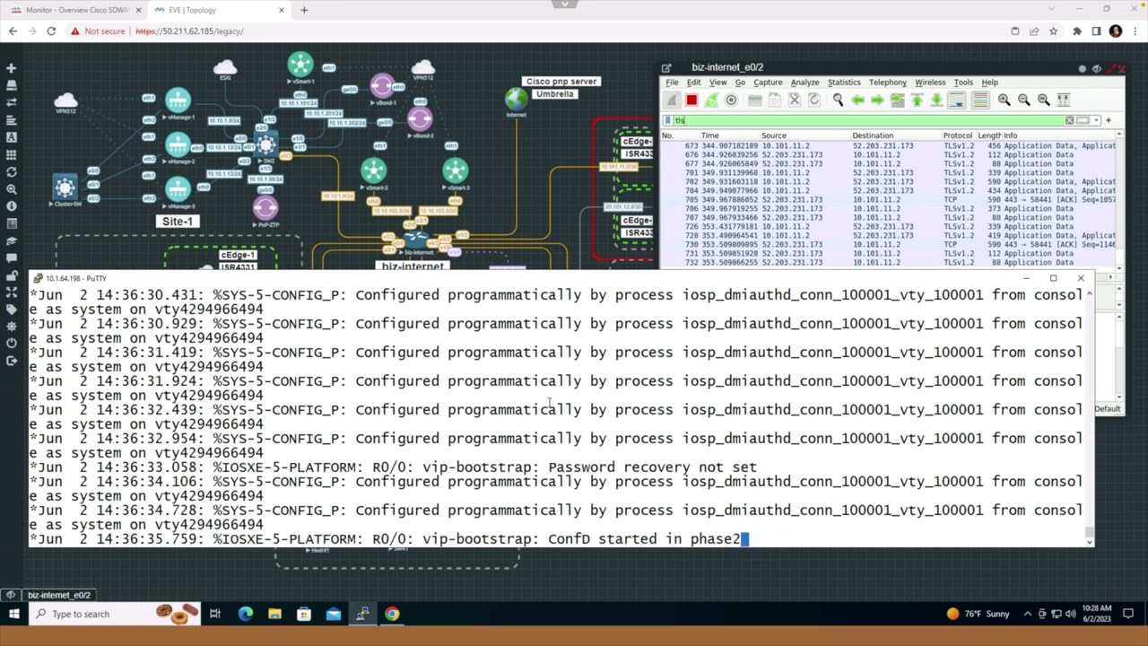The width and height of the screenshot is (1148, 646).
Task: Click the logout icon in EVE sidebar
Action: point(11,360)
